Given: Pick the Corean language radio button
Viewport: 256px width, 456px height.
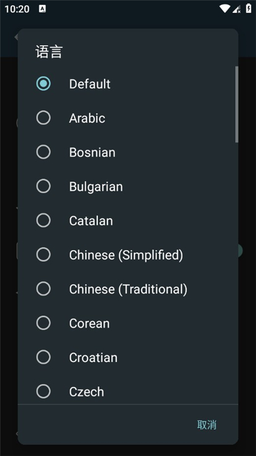Looking at the screenshot, I should [43, 323].
